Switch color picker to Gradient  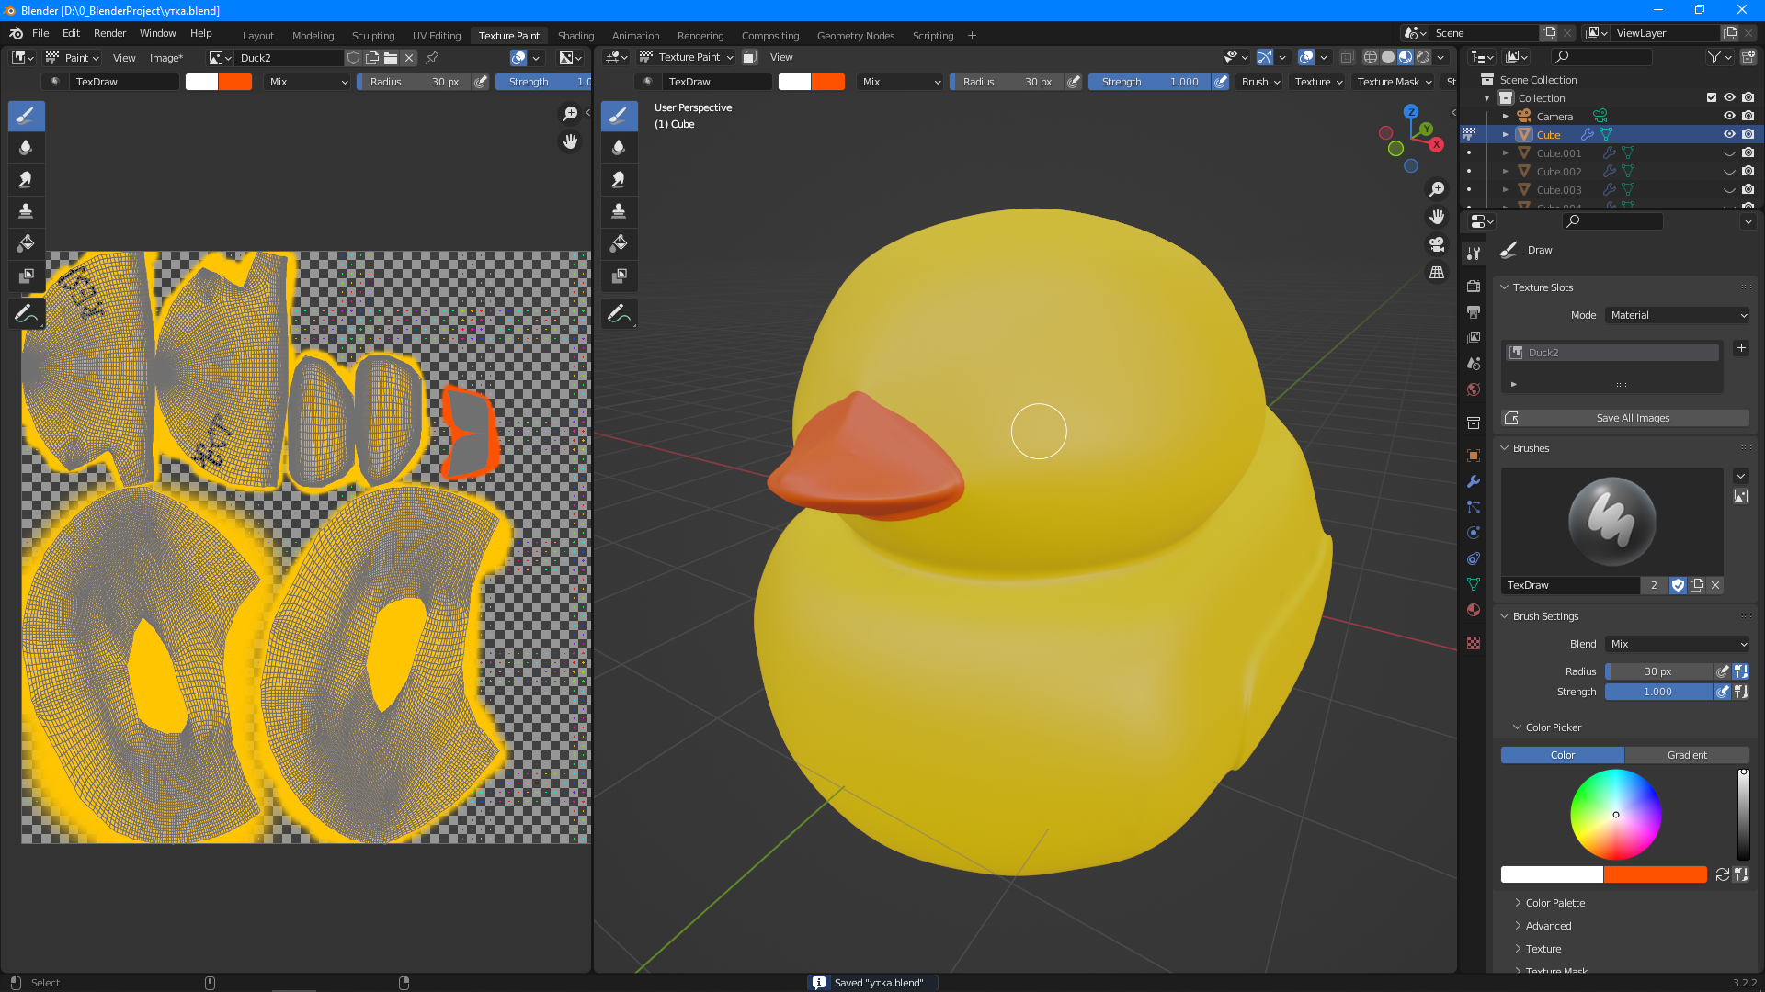tap(1687, 755)
